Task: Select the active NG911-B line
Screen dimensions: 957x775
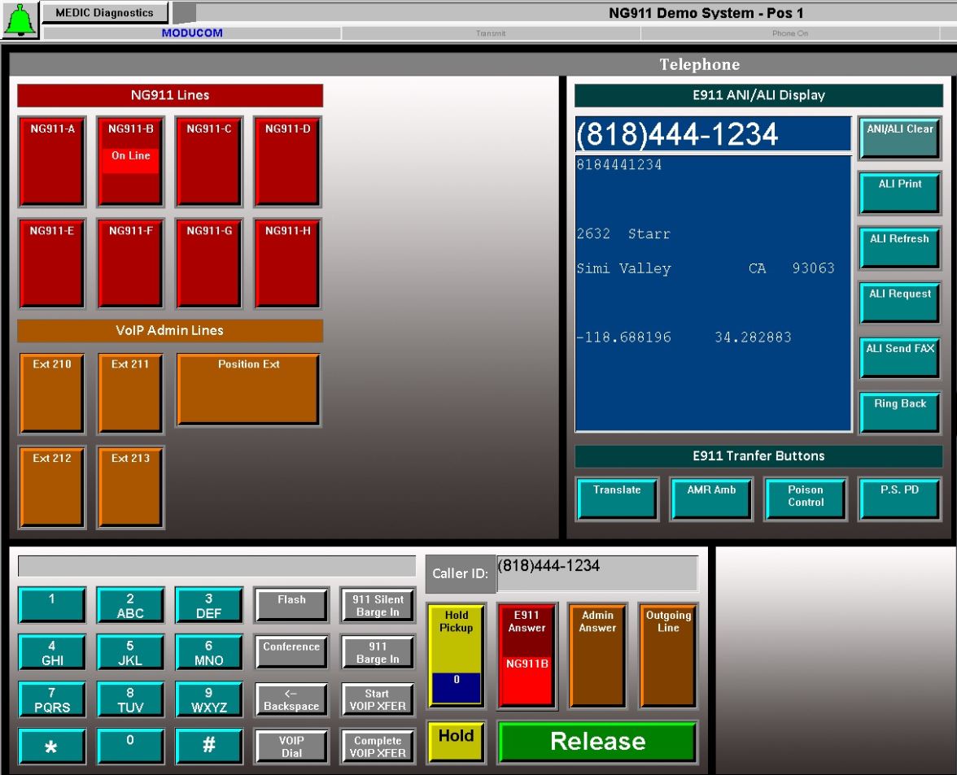Action: (129, 160)
